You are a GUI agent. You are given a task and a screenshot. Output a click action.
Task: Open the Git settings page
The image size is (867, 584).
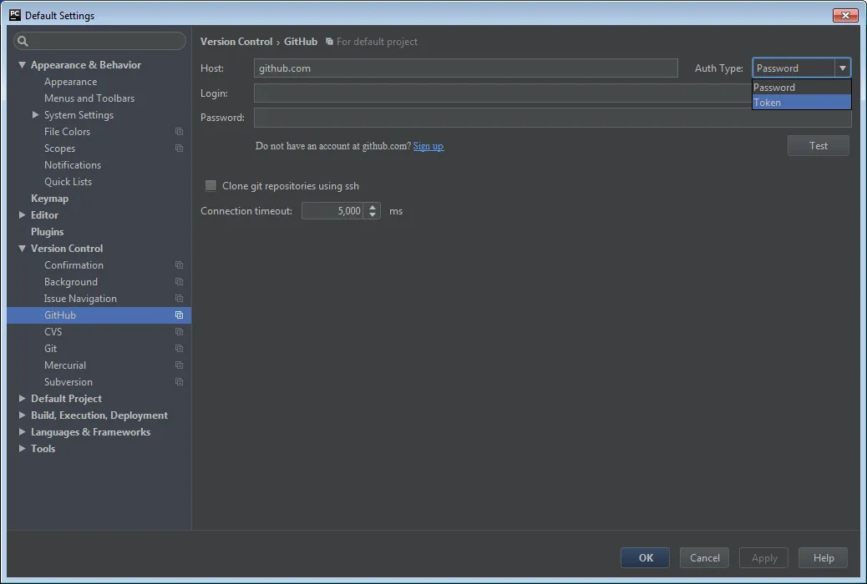(50, 349)
